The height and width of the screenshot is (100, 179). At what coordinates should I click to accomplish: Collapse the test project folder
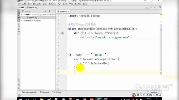pyautogui.click(x=22, y=14)
